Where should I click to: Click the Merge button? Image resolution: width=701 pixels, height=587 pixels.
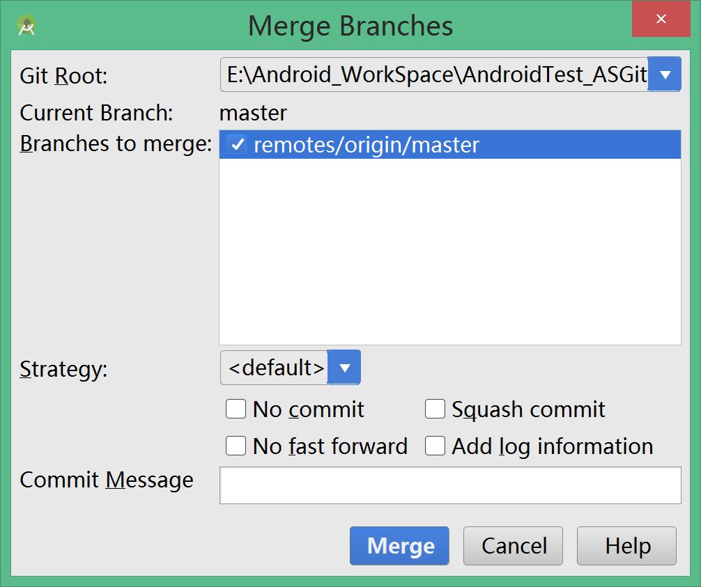pyautogui.click(x=400, y=546)
